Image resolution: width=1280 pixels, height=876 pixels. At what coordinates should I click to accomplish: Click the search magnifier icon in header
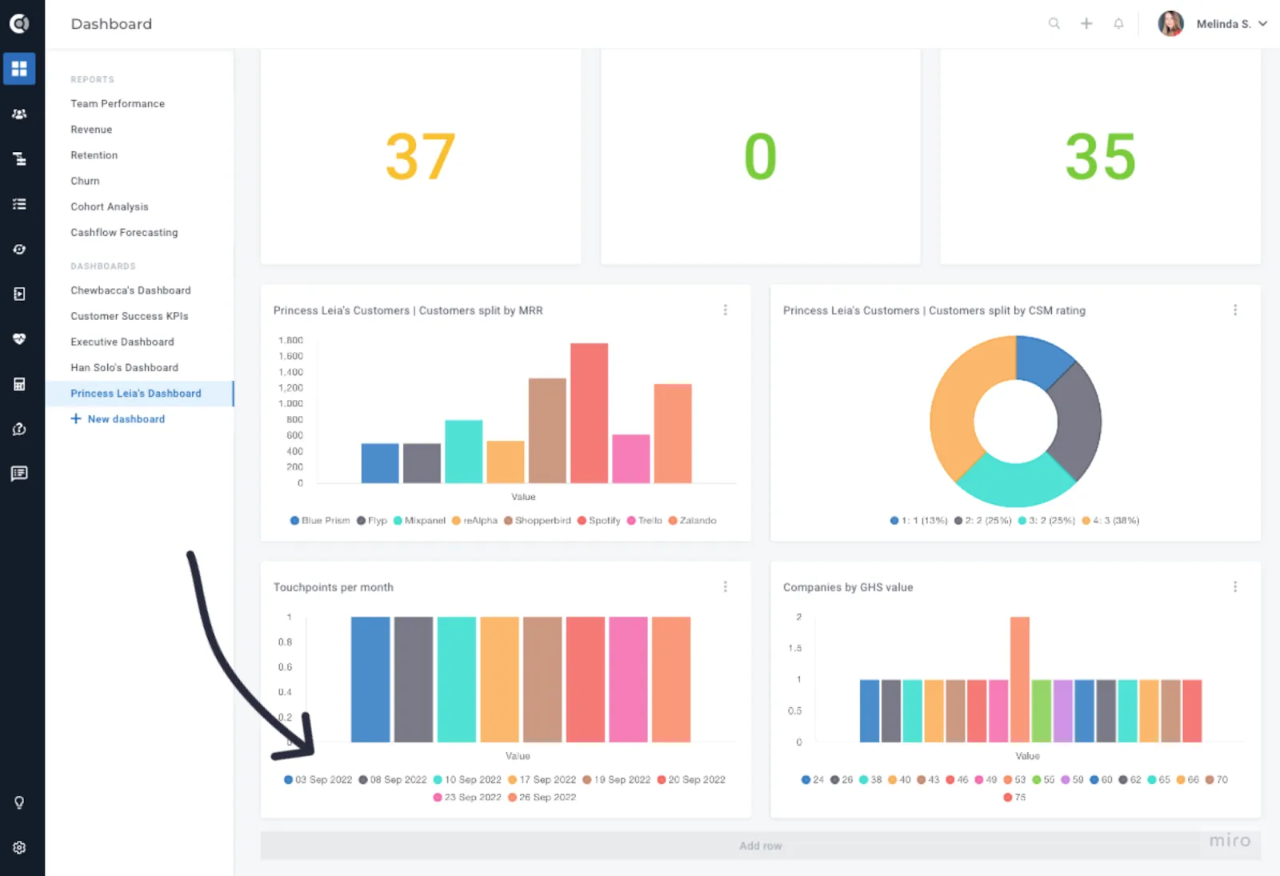(1054, 23)
